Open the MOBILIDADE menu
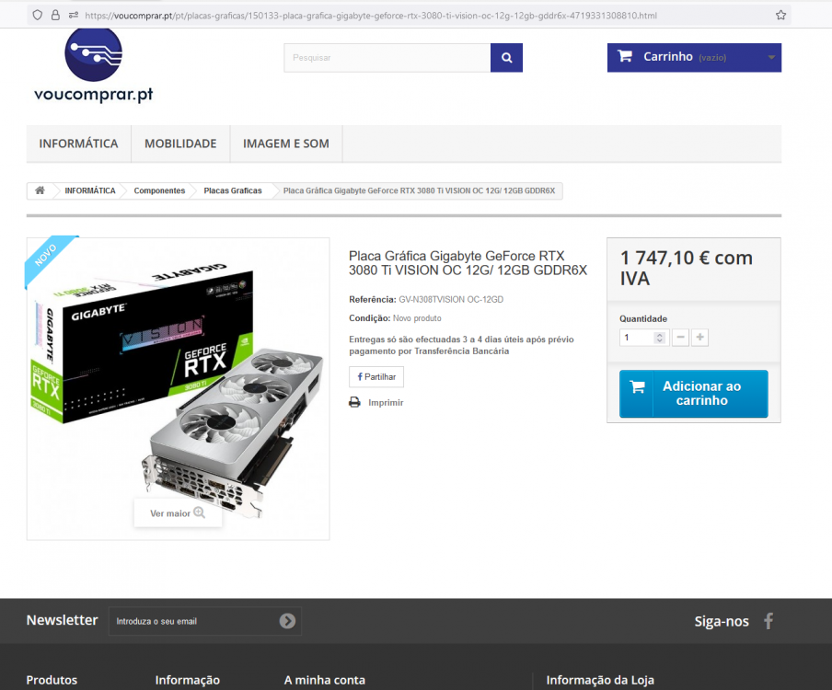Image resolution: width=832 pixels, height=690 pixels. coord(179,144)
